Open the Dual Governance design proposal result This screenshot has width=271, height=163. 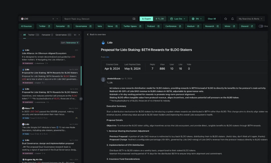[50, 147]
